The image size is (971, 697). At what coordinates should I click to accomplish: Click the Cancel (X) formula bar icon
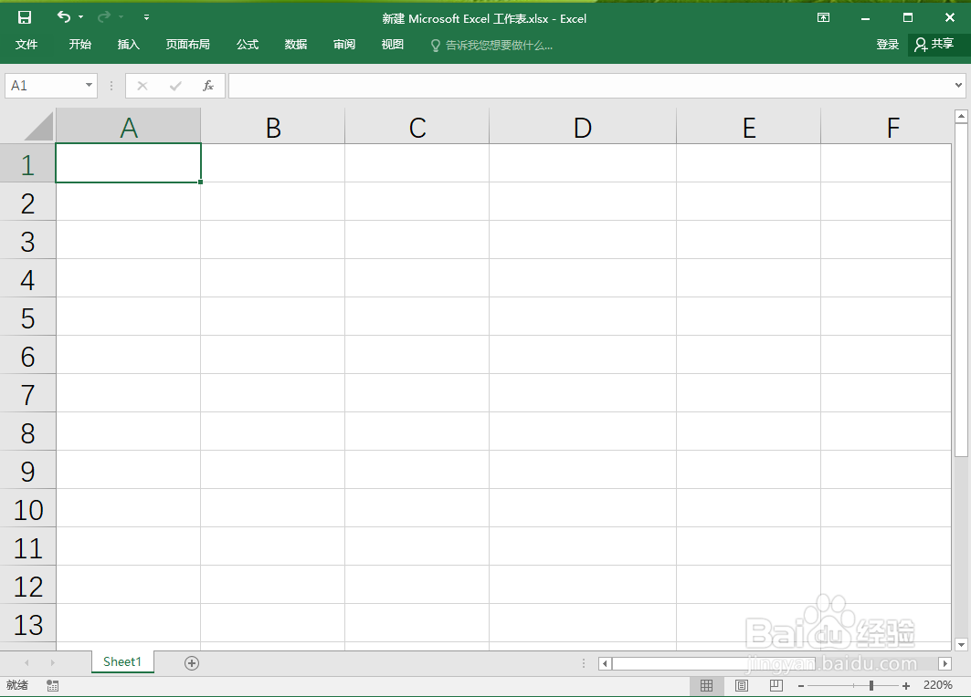click(142, 86)
